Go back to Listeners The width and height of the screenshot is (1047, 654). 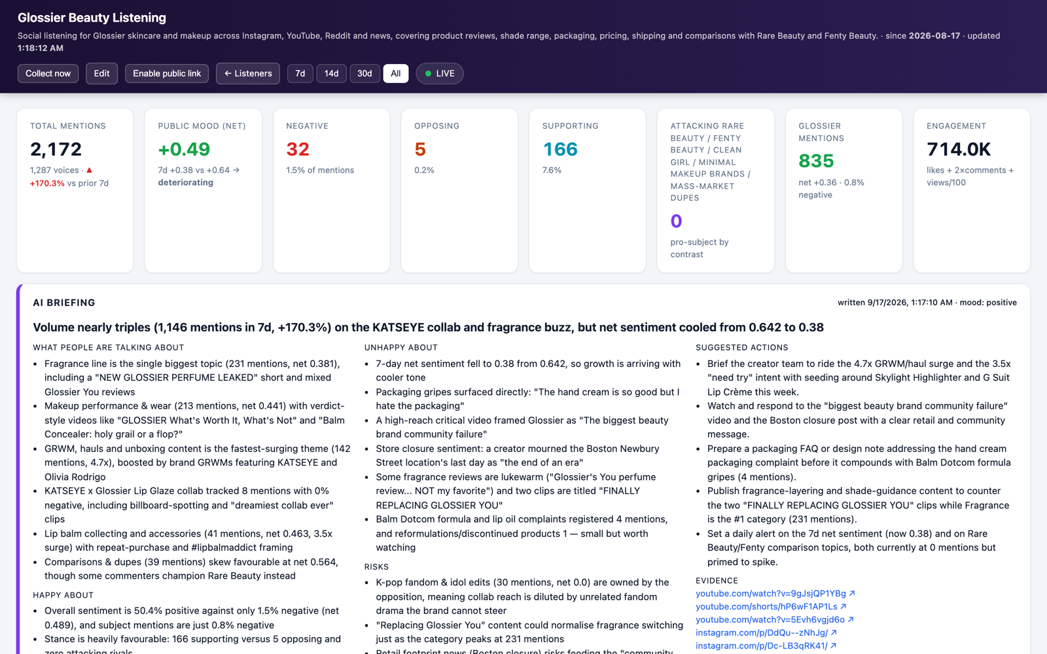pos(248,73)
